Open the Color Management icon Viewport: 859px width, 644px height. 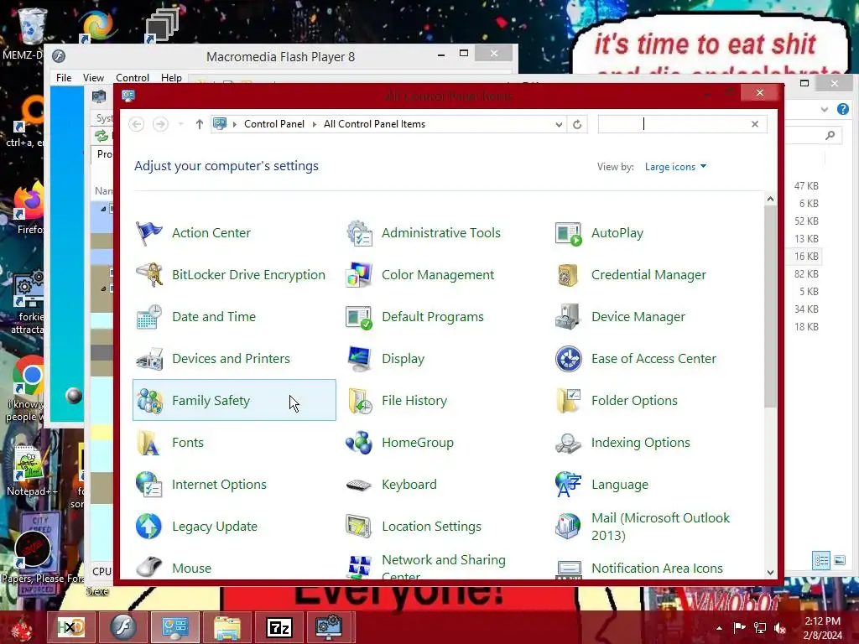point(359,275)
